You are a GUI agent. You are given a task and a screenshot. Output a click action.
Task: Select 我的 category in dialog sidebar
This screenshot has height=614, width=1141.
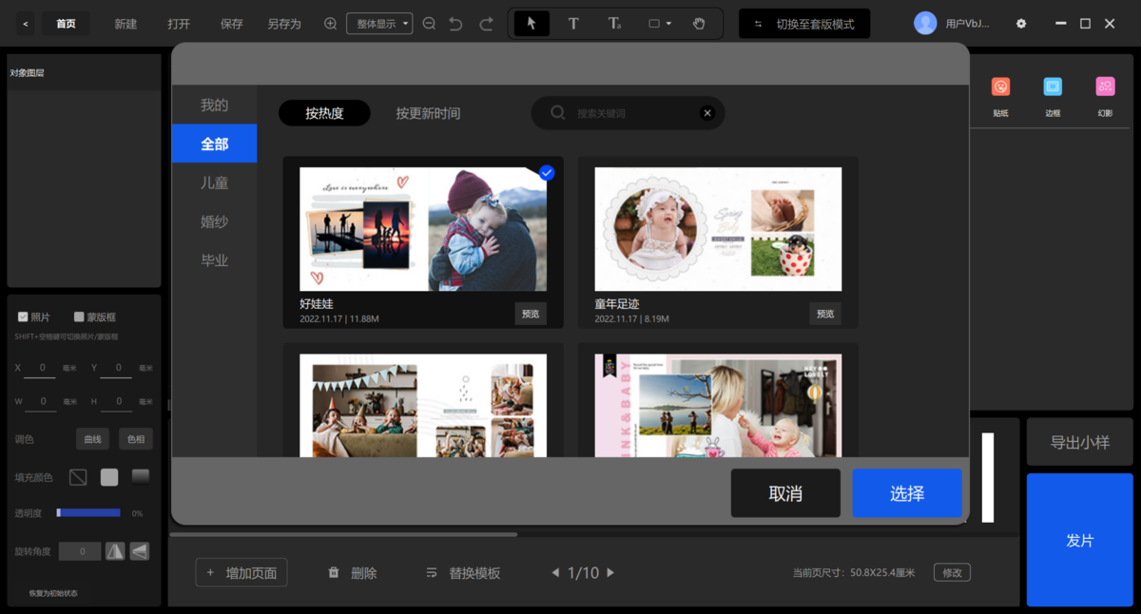214,106
